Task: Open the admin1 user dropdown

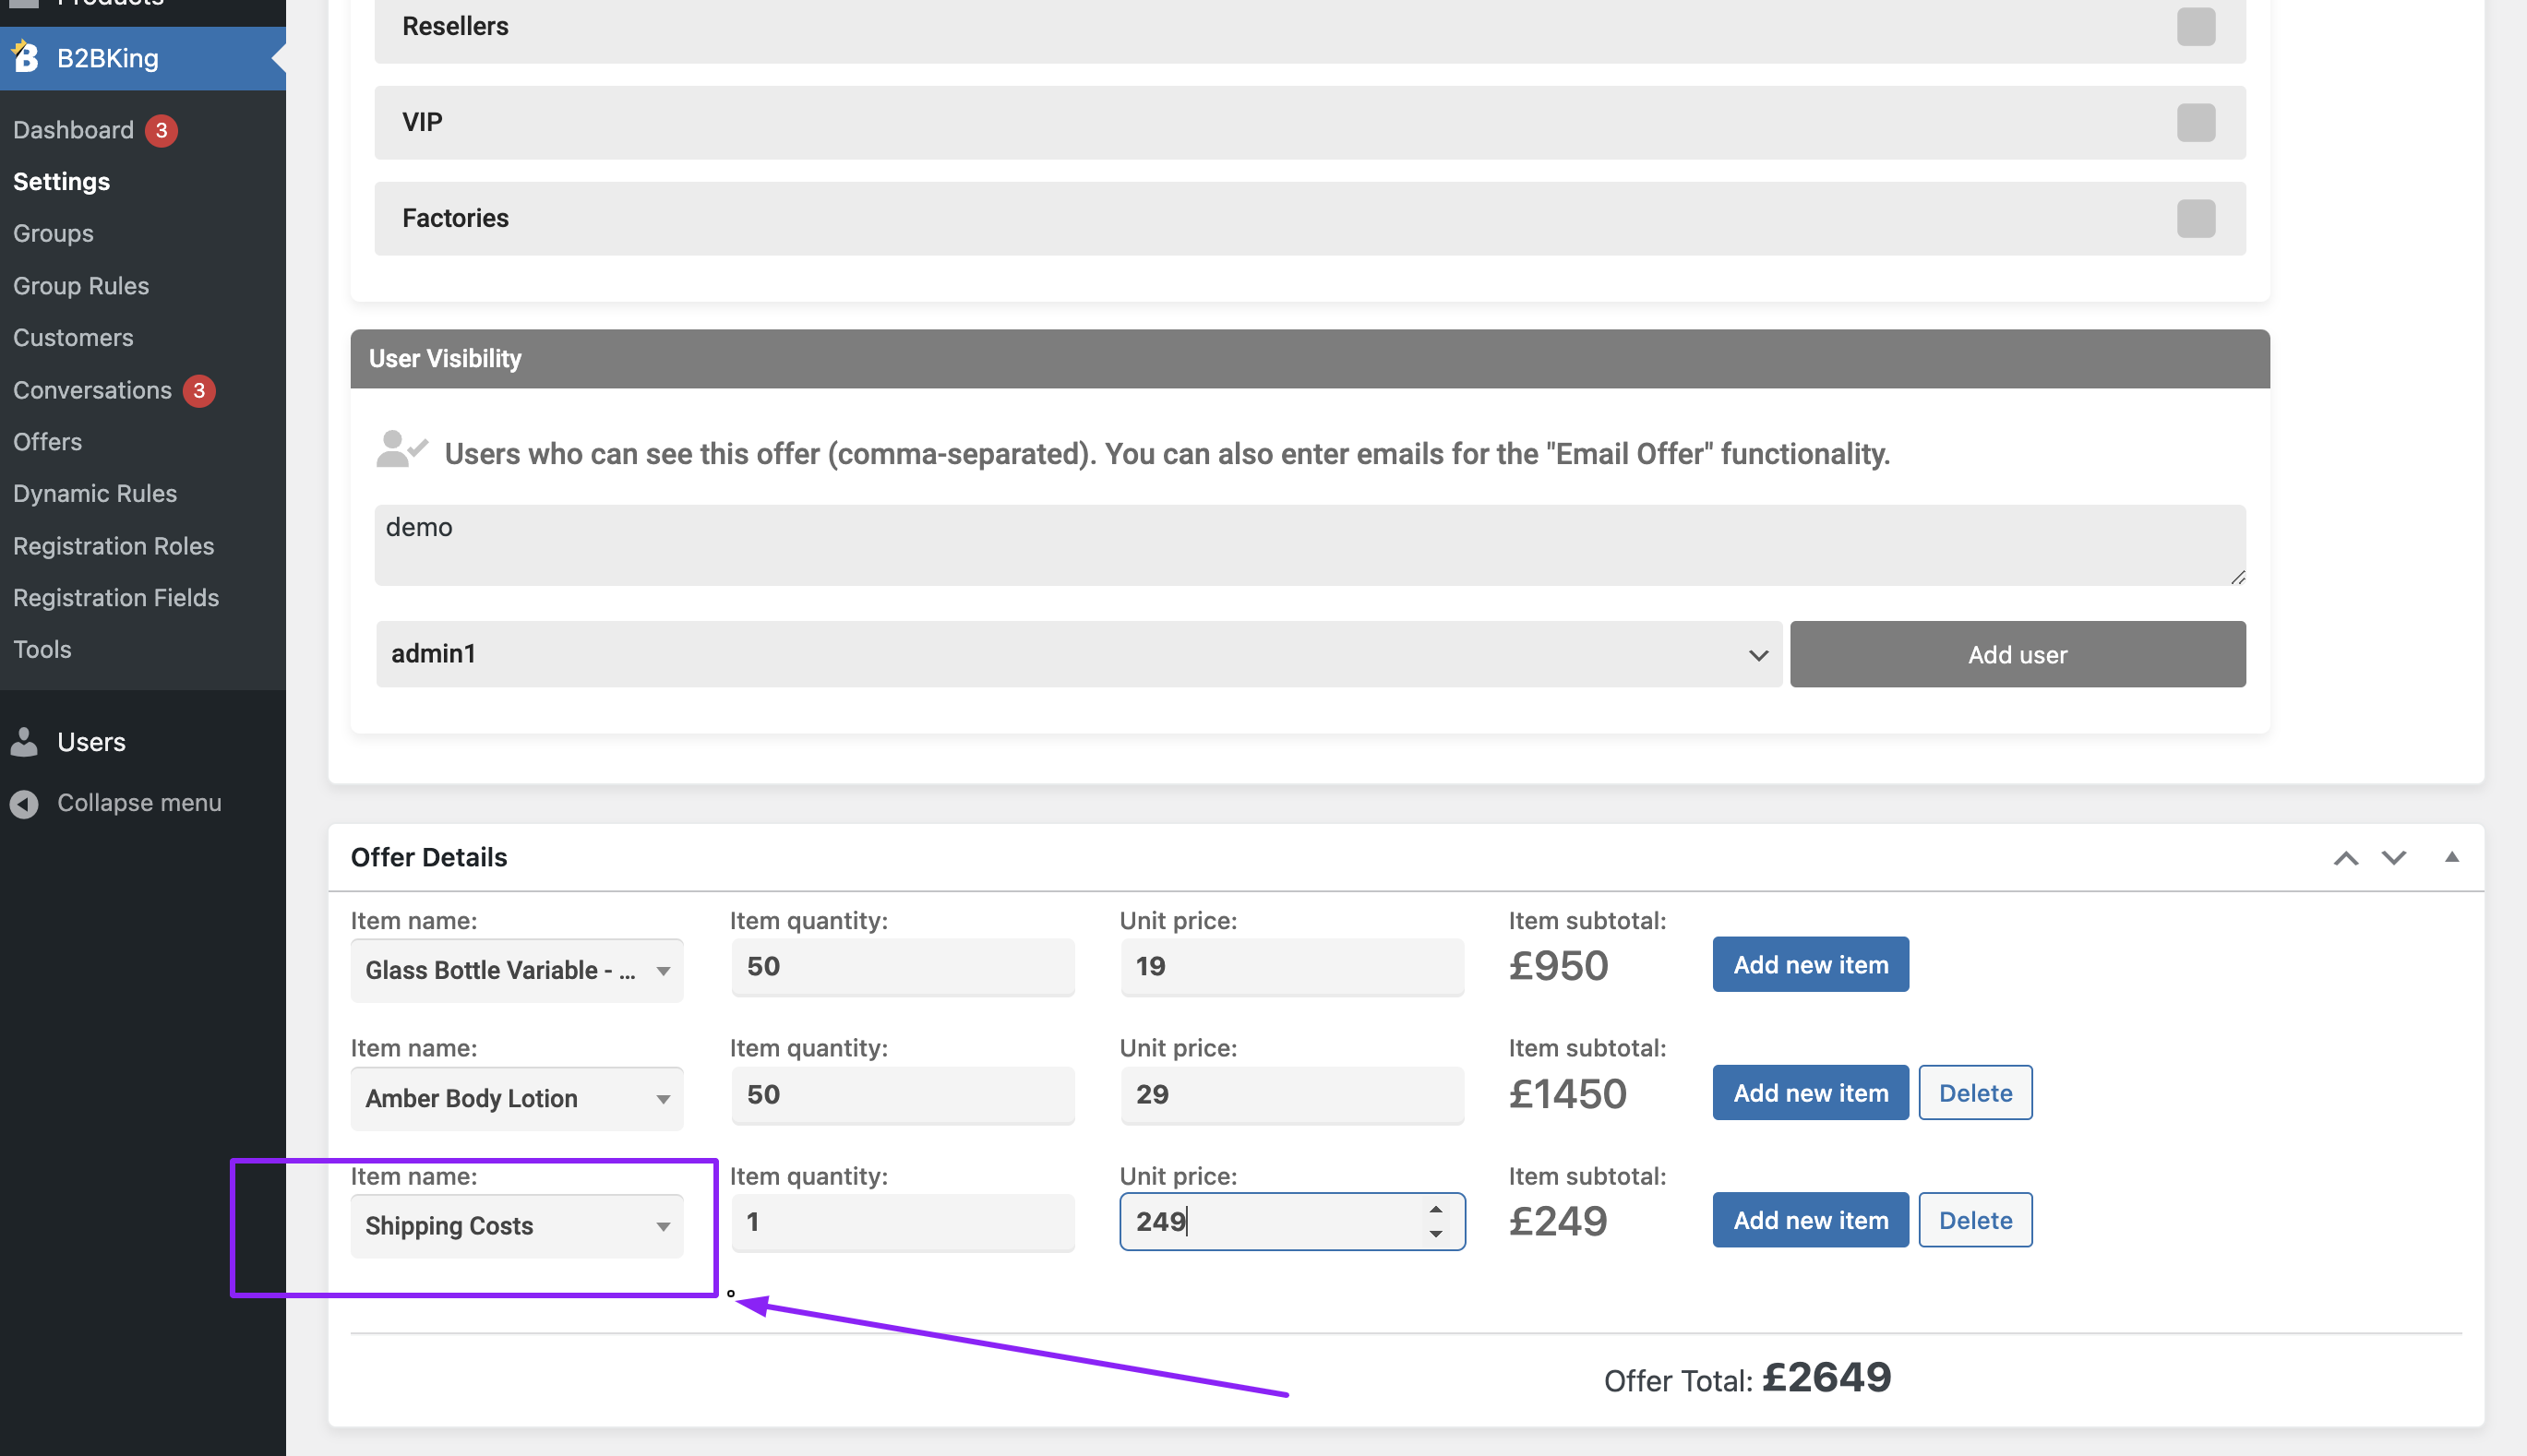Action: pos(1079,655)
